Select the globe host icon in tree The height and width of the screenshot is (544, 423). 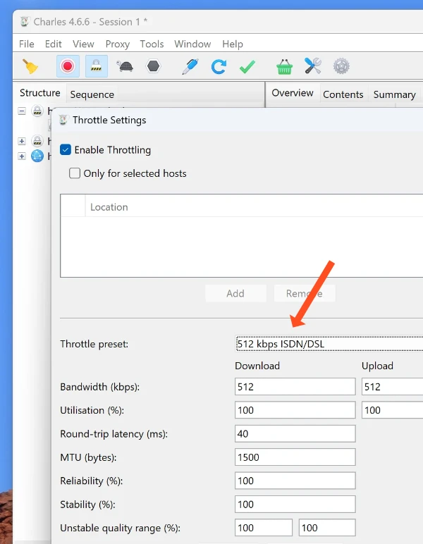click(x=37, y=156)
